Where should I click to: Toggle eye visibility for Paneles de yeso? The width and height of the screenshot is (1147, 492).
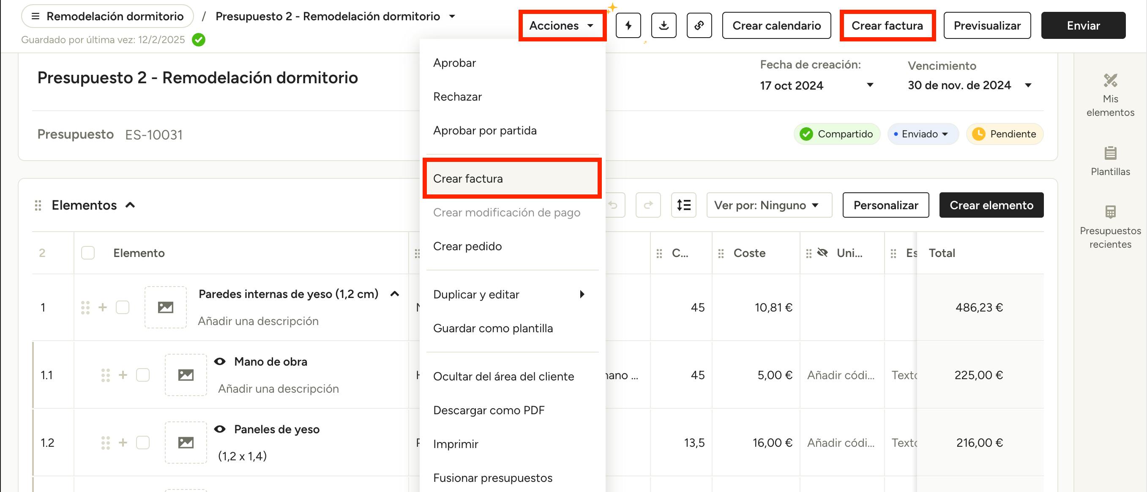click(219, 429)
